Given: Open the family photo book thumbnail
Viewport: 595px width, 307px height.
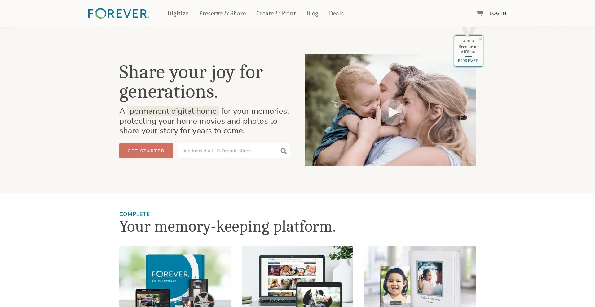Looking at the screenshot, I should [x=420, y=277].
